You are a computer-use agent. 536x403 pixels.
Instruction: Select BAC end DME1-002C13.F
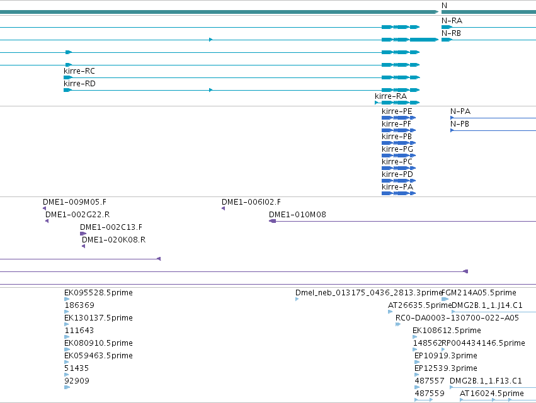(x=111, y=227)
